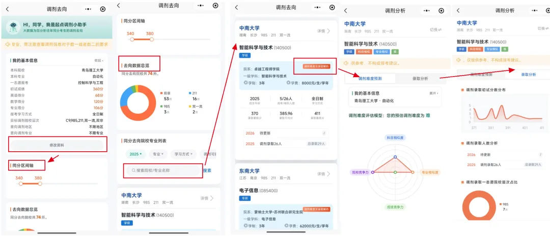Tap the 340 slider handle in second screen

pyautogui.click(x=132, y=40)
